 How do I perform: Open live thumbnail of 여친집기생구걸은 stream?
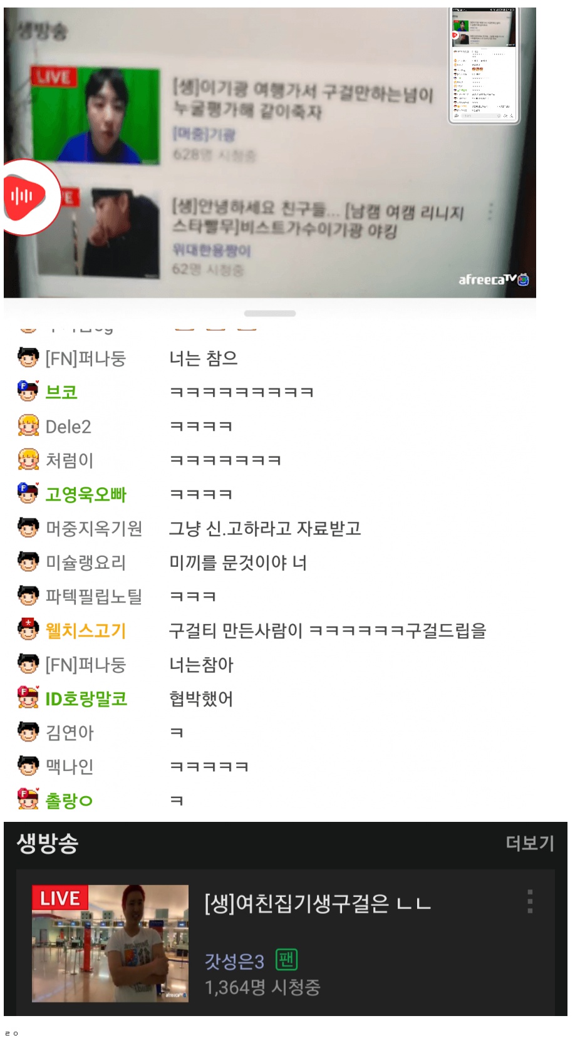(x=110, y=943)
